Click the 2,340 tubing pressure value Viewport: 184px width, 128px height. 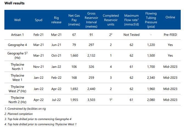tap(151, 78)
